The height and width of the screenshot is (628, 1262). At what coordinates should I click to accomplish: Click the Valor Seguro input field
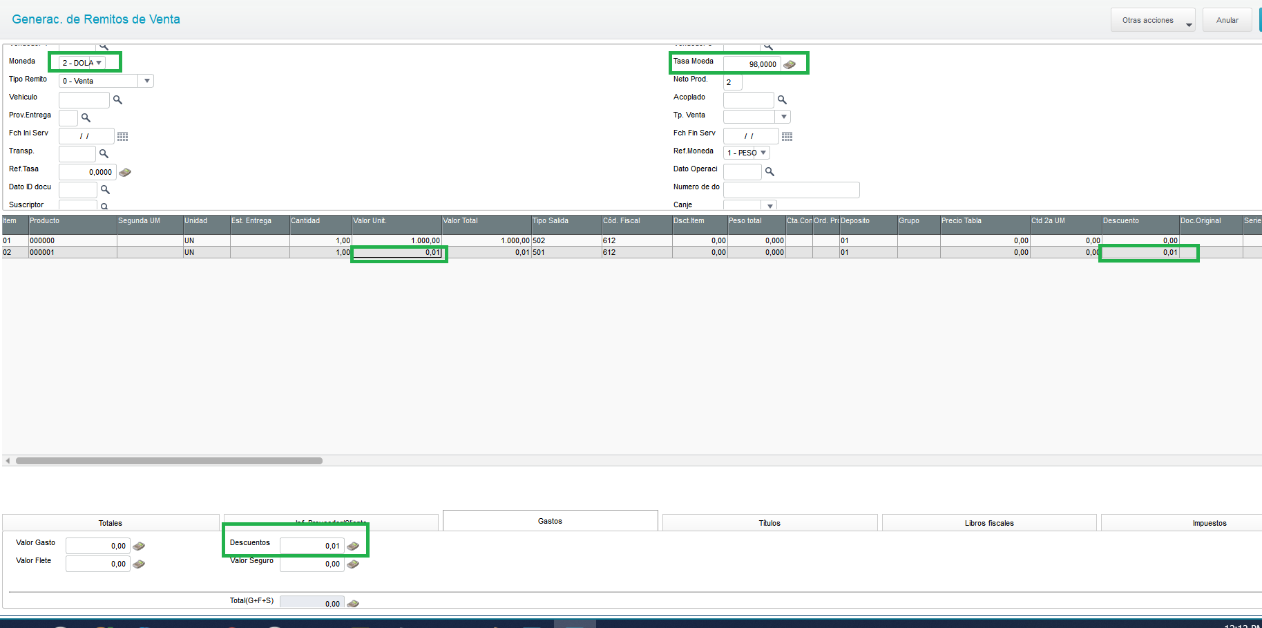312,564
